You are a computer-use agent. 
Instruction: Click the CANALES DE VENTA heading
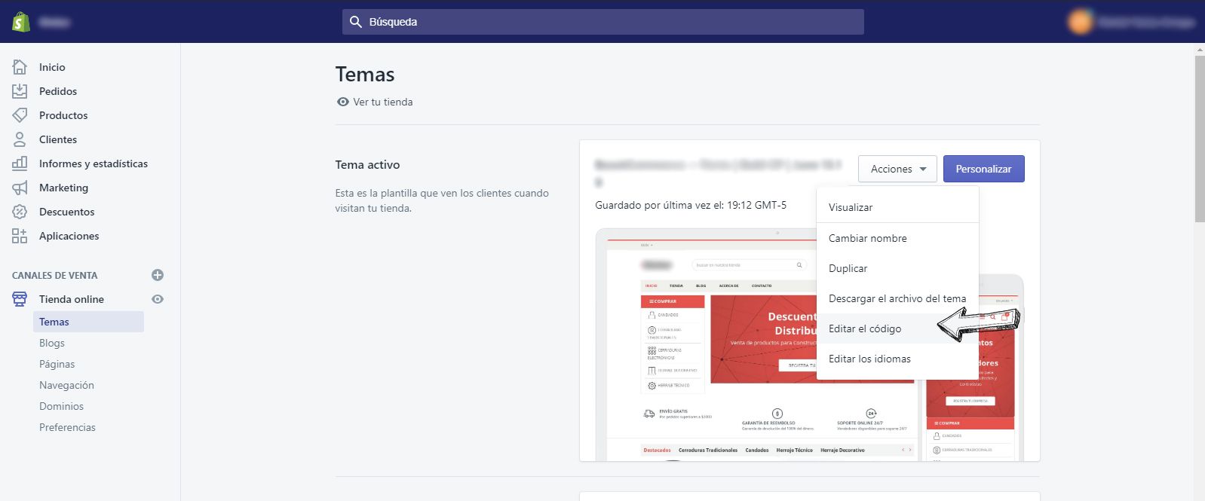[x=55, y=275]
